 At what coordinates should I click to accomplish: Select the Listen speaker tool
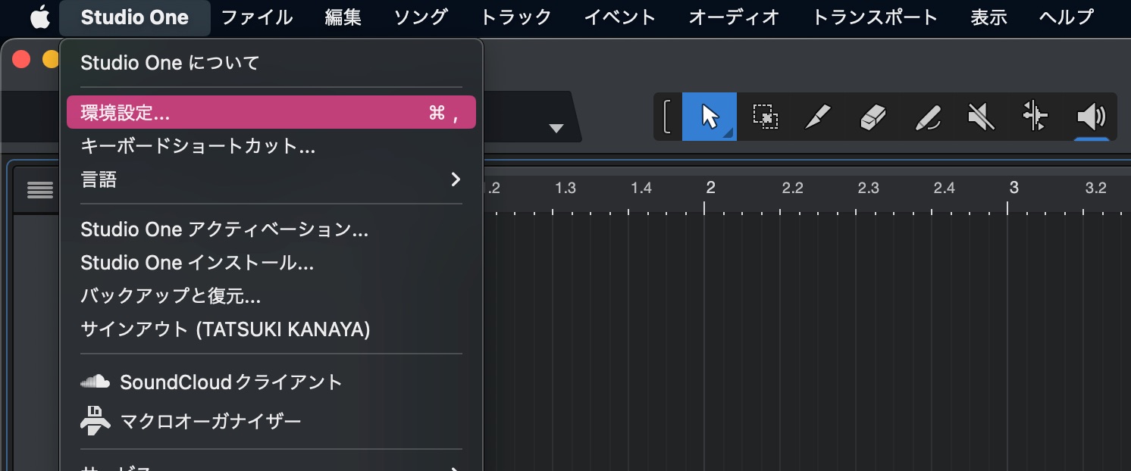1091,117
